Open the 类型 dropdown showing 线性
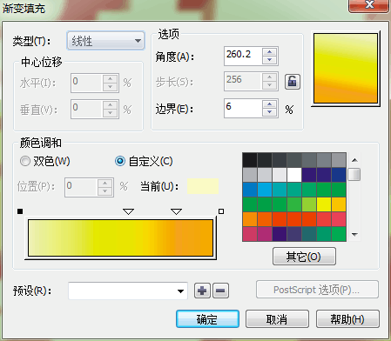This screenshot has height=341, width=391. click(x=105, y=41)
